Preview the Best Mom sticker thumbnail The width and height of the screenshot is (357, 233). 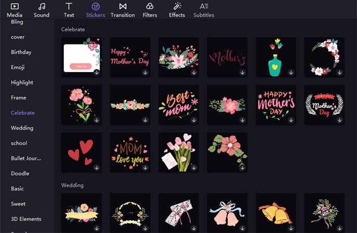[179, 105]
